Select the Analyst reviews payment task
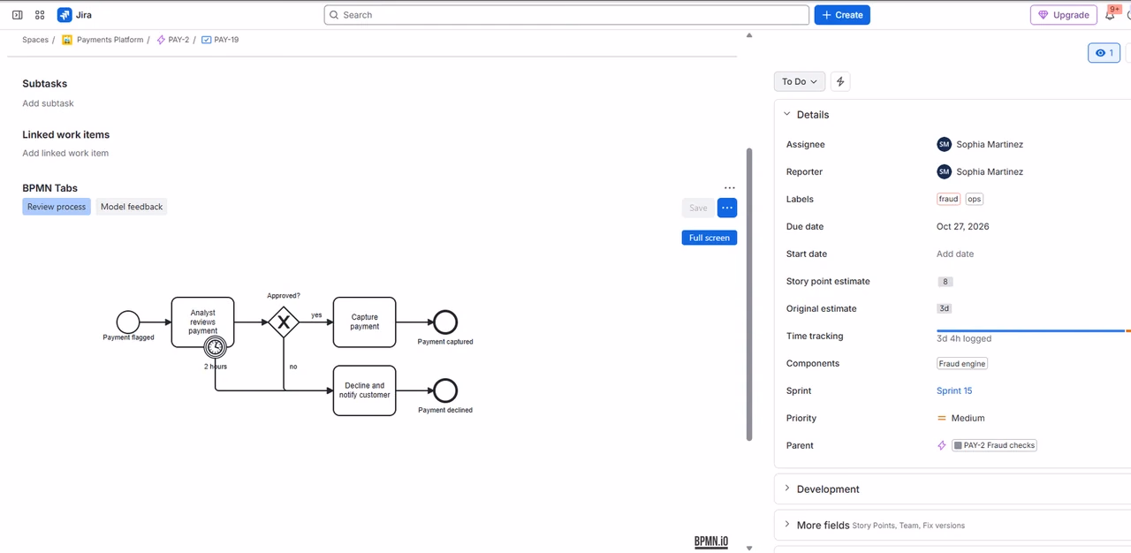 202,322
